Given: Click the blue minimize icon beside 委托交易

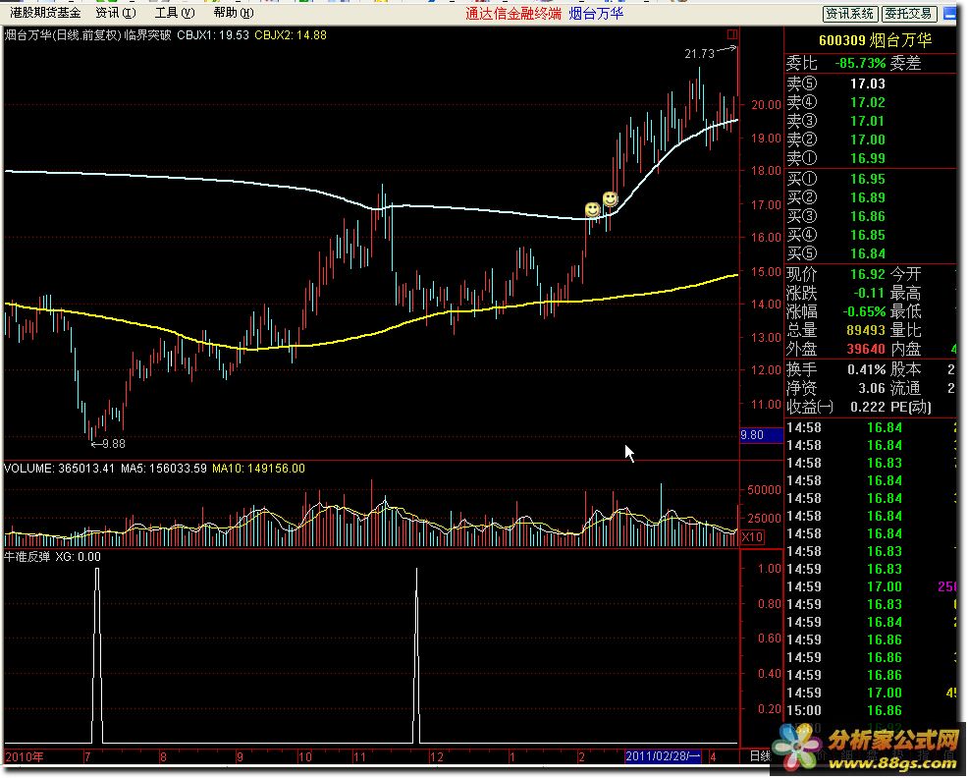Looking at the screenshot, I should click(950, 13).
